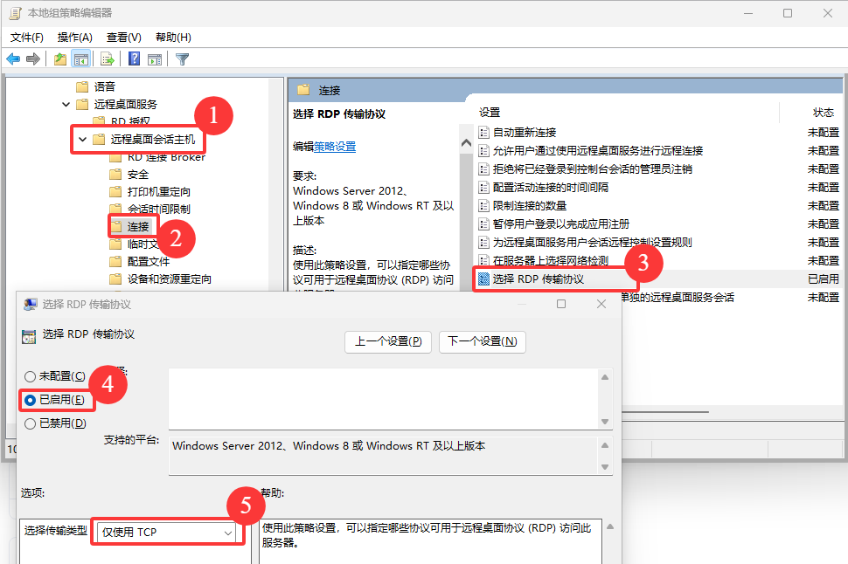The image size is (848, 564).
Task: Select 选择 RDP 传输协议 policy in settings list
Action: tap(538, 279)
